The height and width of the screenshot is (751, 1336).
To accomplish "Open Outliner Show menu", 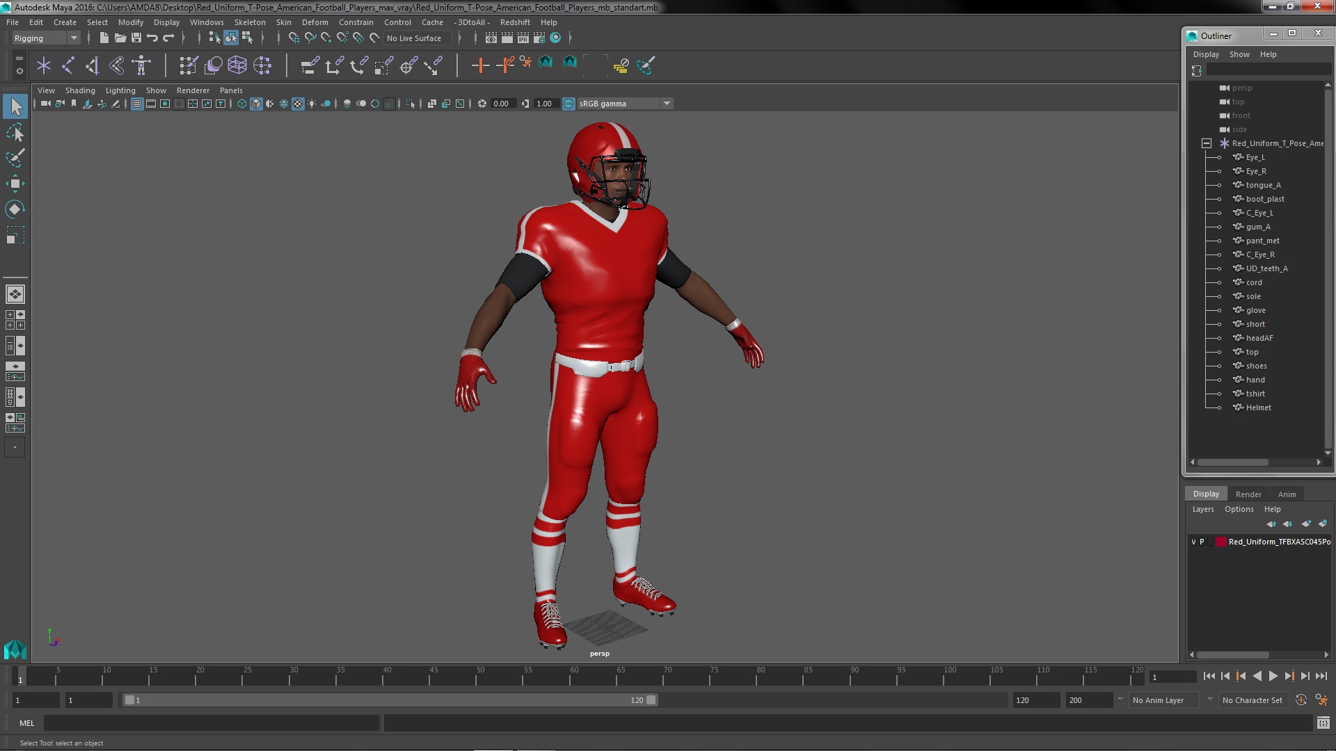I will click(1239, 54).
